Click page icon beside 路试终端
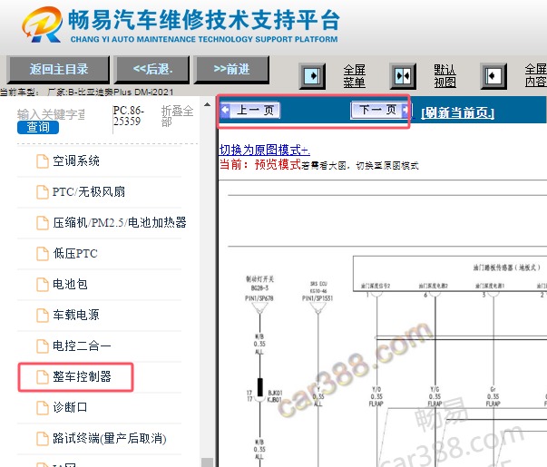 [x=43, y=438]
